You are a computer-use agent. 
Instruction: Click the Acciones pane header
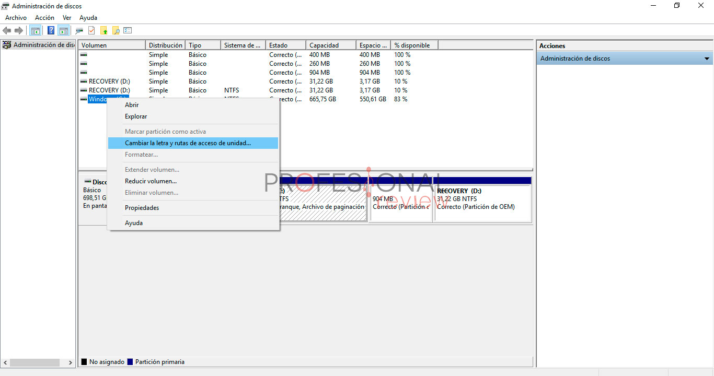click(x=625, y=45)
